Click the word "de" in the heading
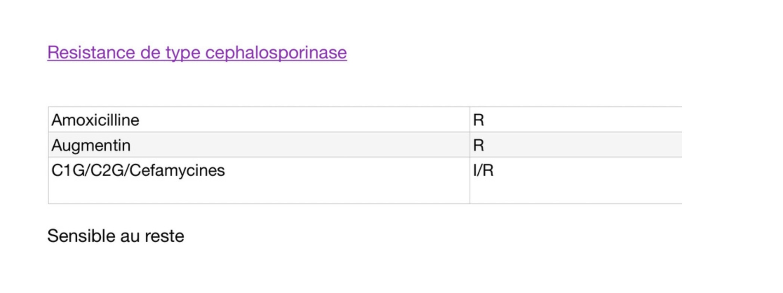This screenshot has width=783, height=293. tap(150, 53)
